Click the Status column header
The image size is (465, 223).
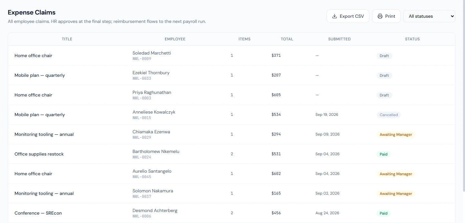pyautogui.click(x=412, y=39)
